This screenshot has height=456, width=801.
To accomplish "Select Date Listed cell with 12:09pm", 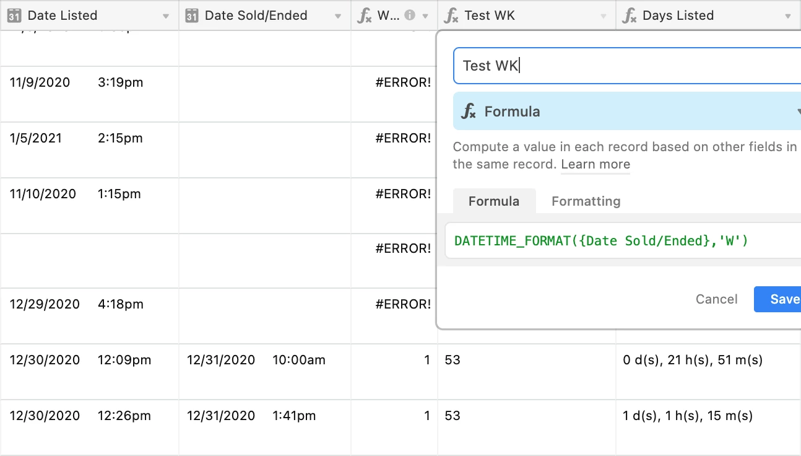I will (90, 372).
